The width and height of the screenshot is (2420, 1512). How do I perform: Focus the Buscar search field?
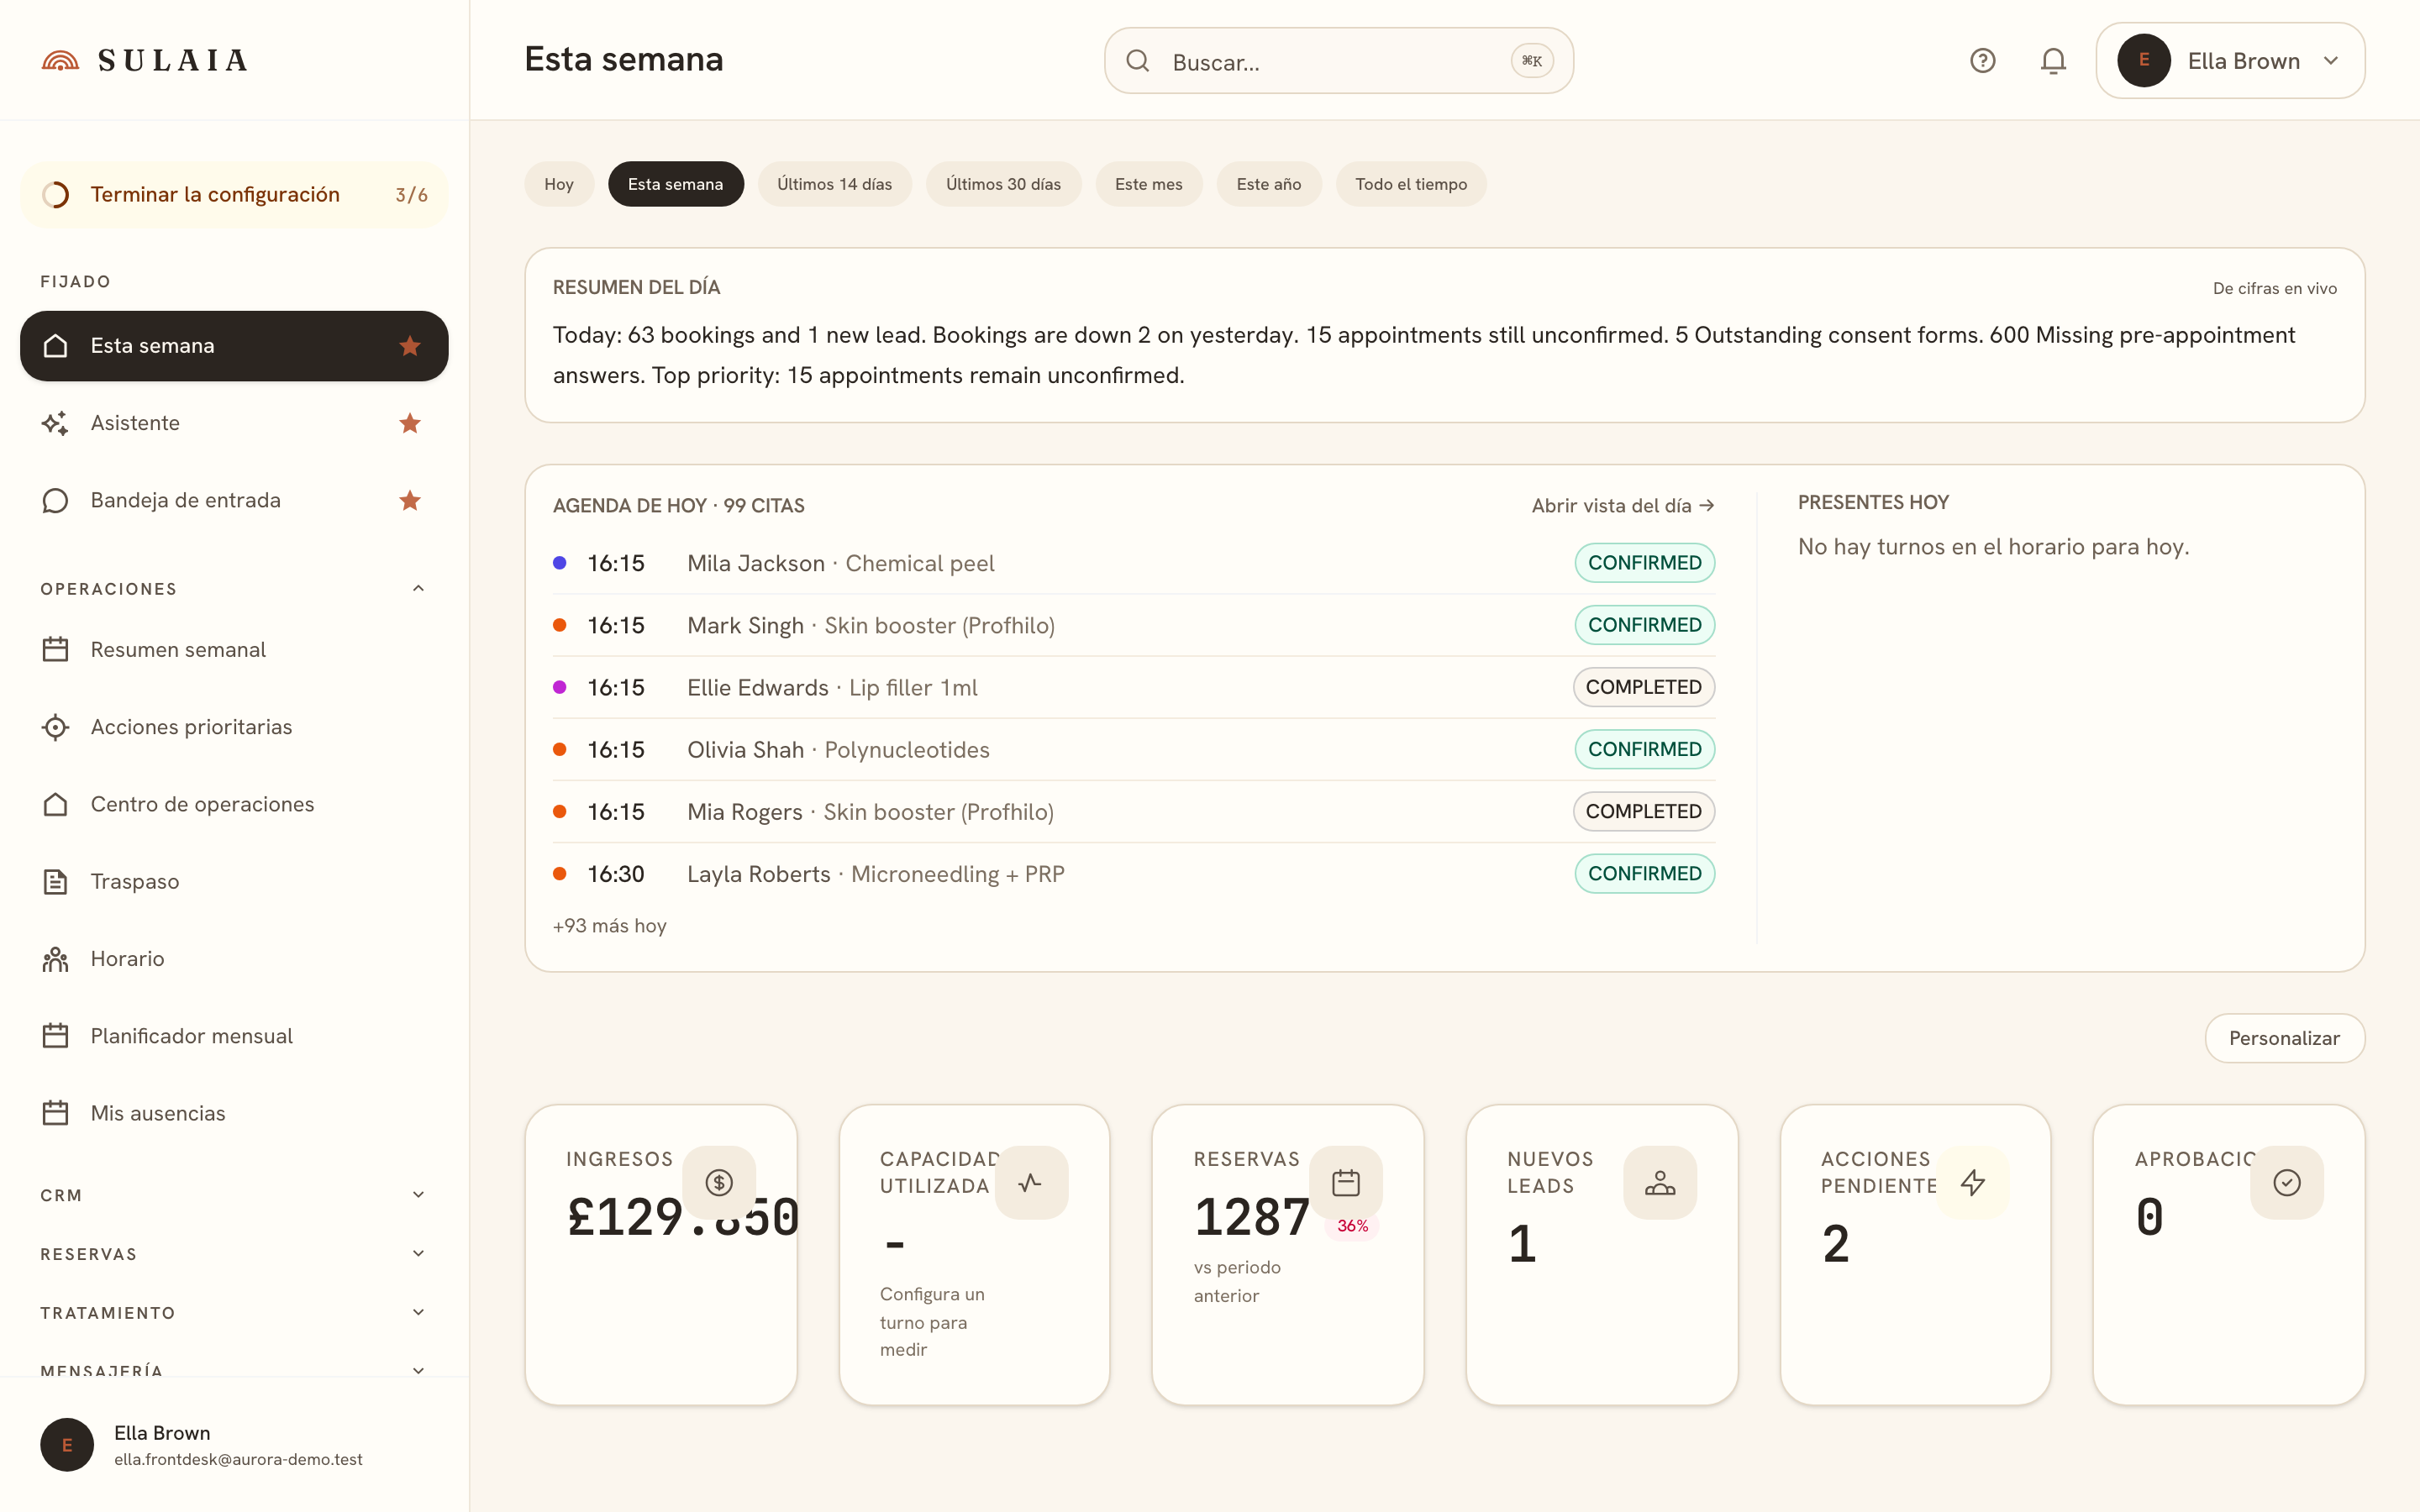[1338, 61]
